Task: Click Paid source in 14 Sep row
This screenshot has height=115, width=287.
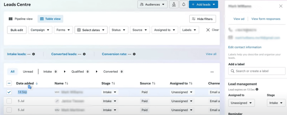Action: click(x=145, y=92)
